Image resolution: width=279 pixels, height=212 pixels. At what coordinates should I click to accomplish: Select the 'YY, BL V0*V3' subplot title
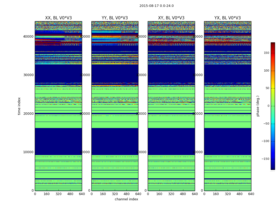point(115,18)
